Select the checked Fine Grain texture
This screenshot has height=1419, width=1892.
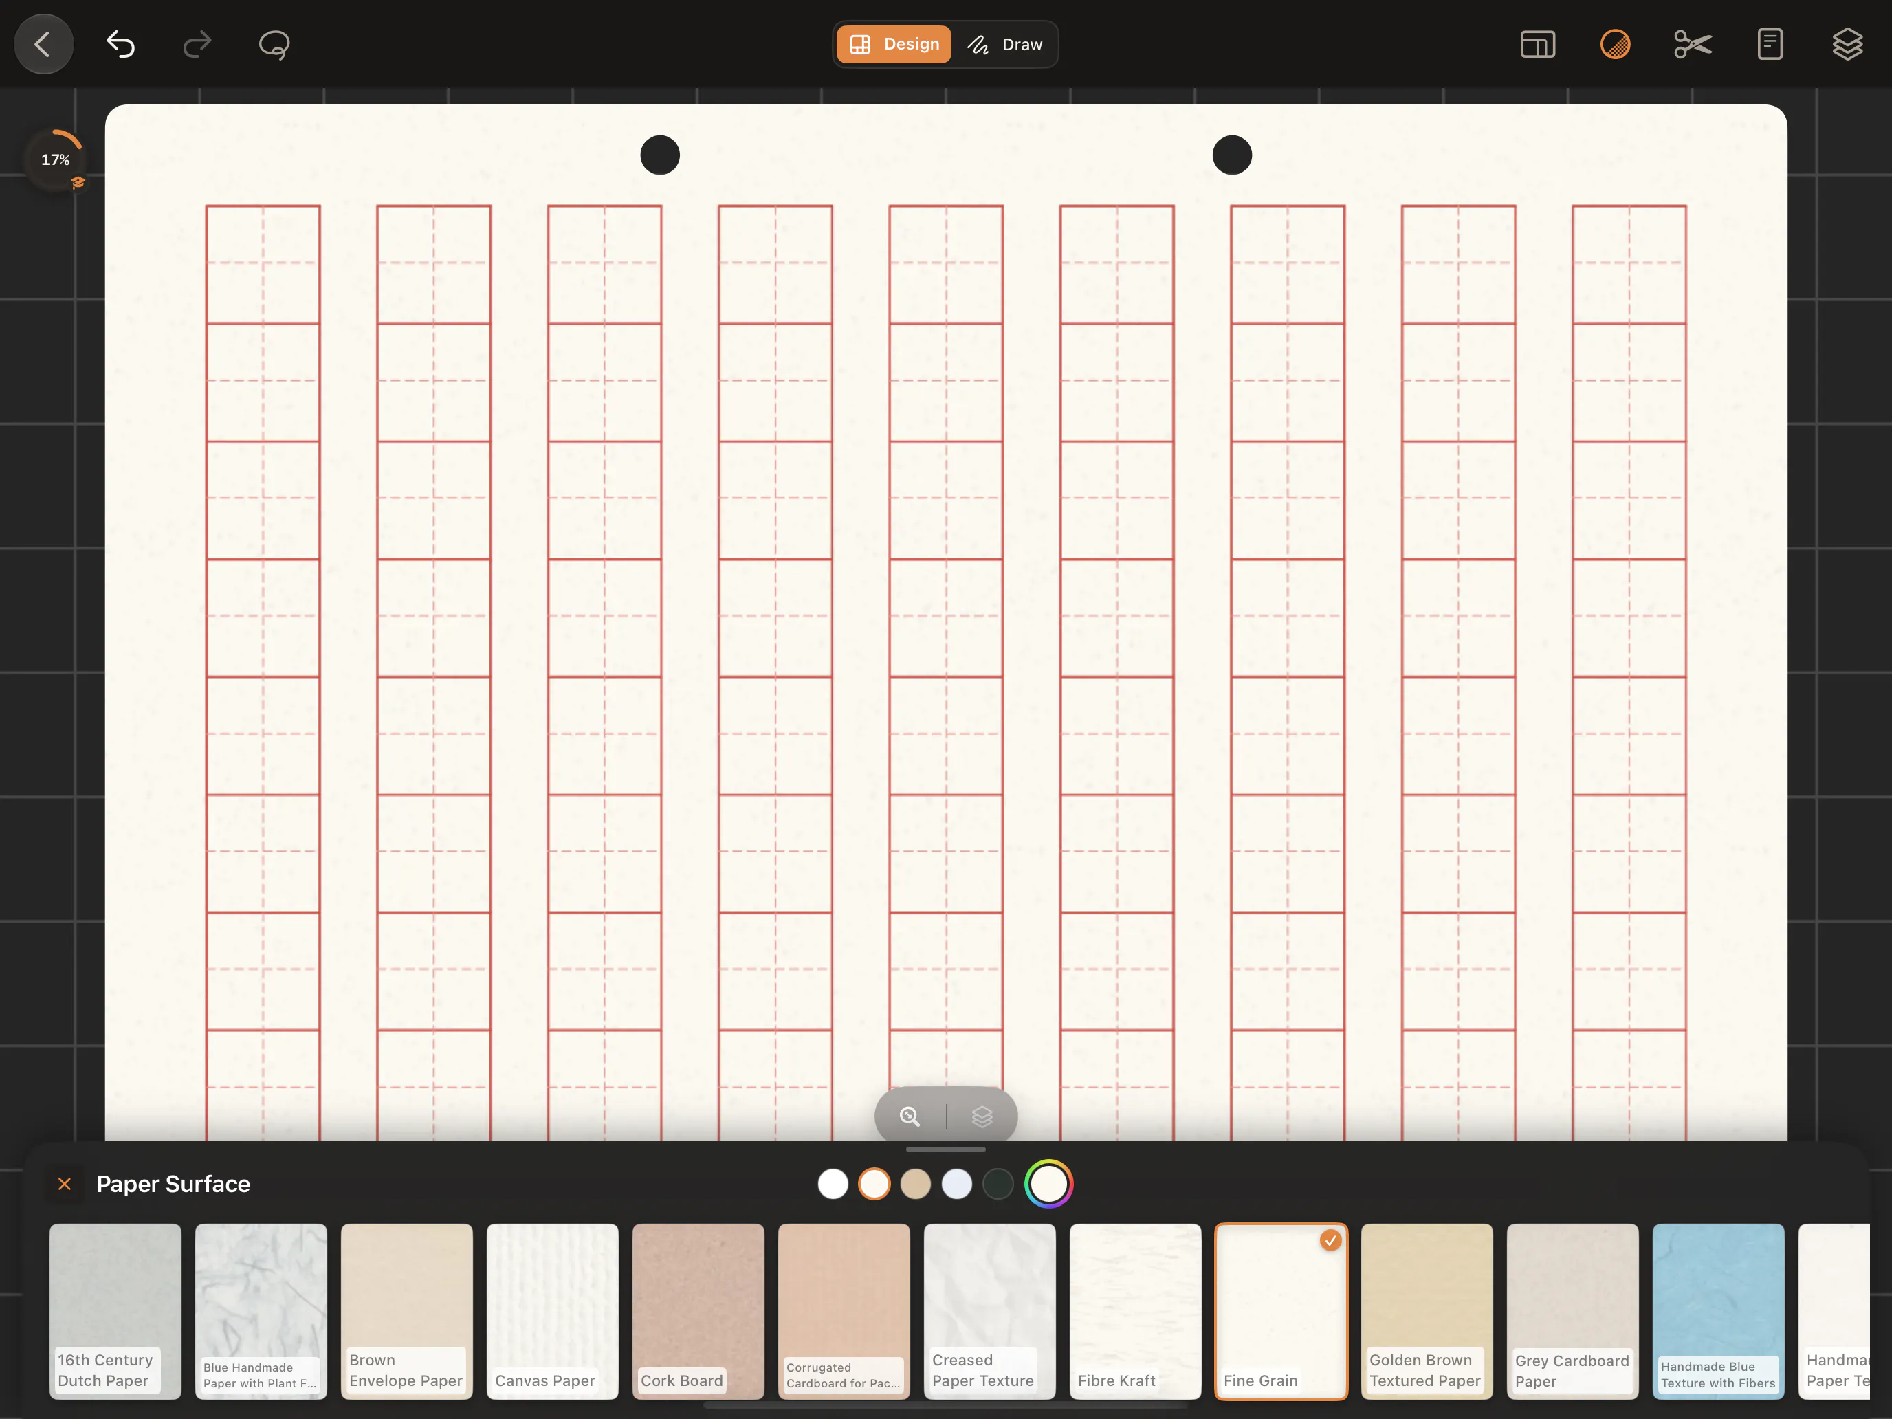coord(1281,1311)
